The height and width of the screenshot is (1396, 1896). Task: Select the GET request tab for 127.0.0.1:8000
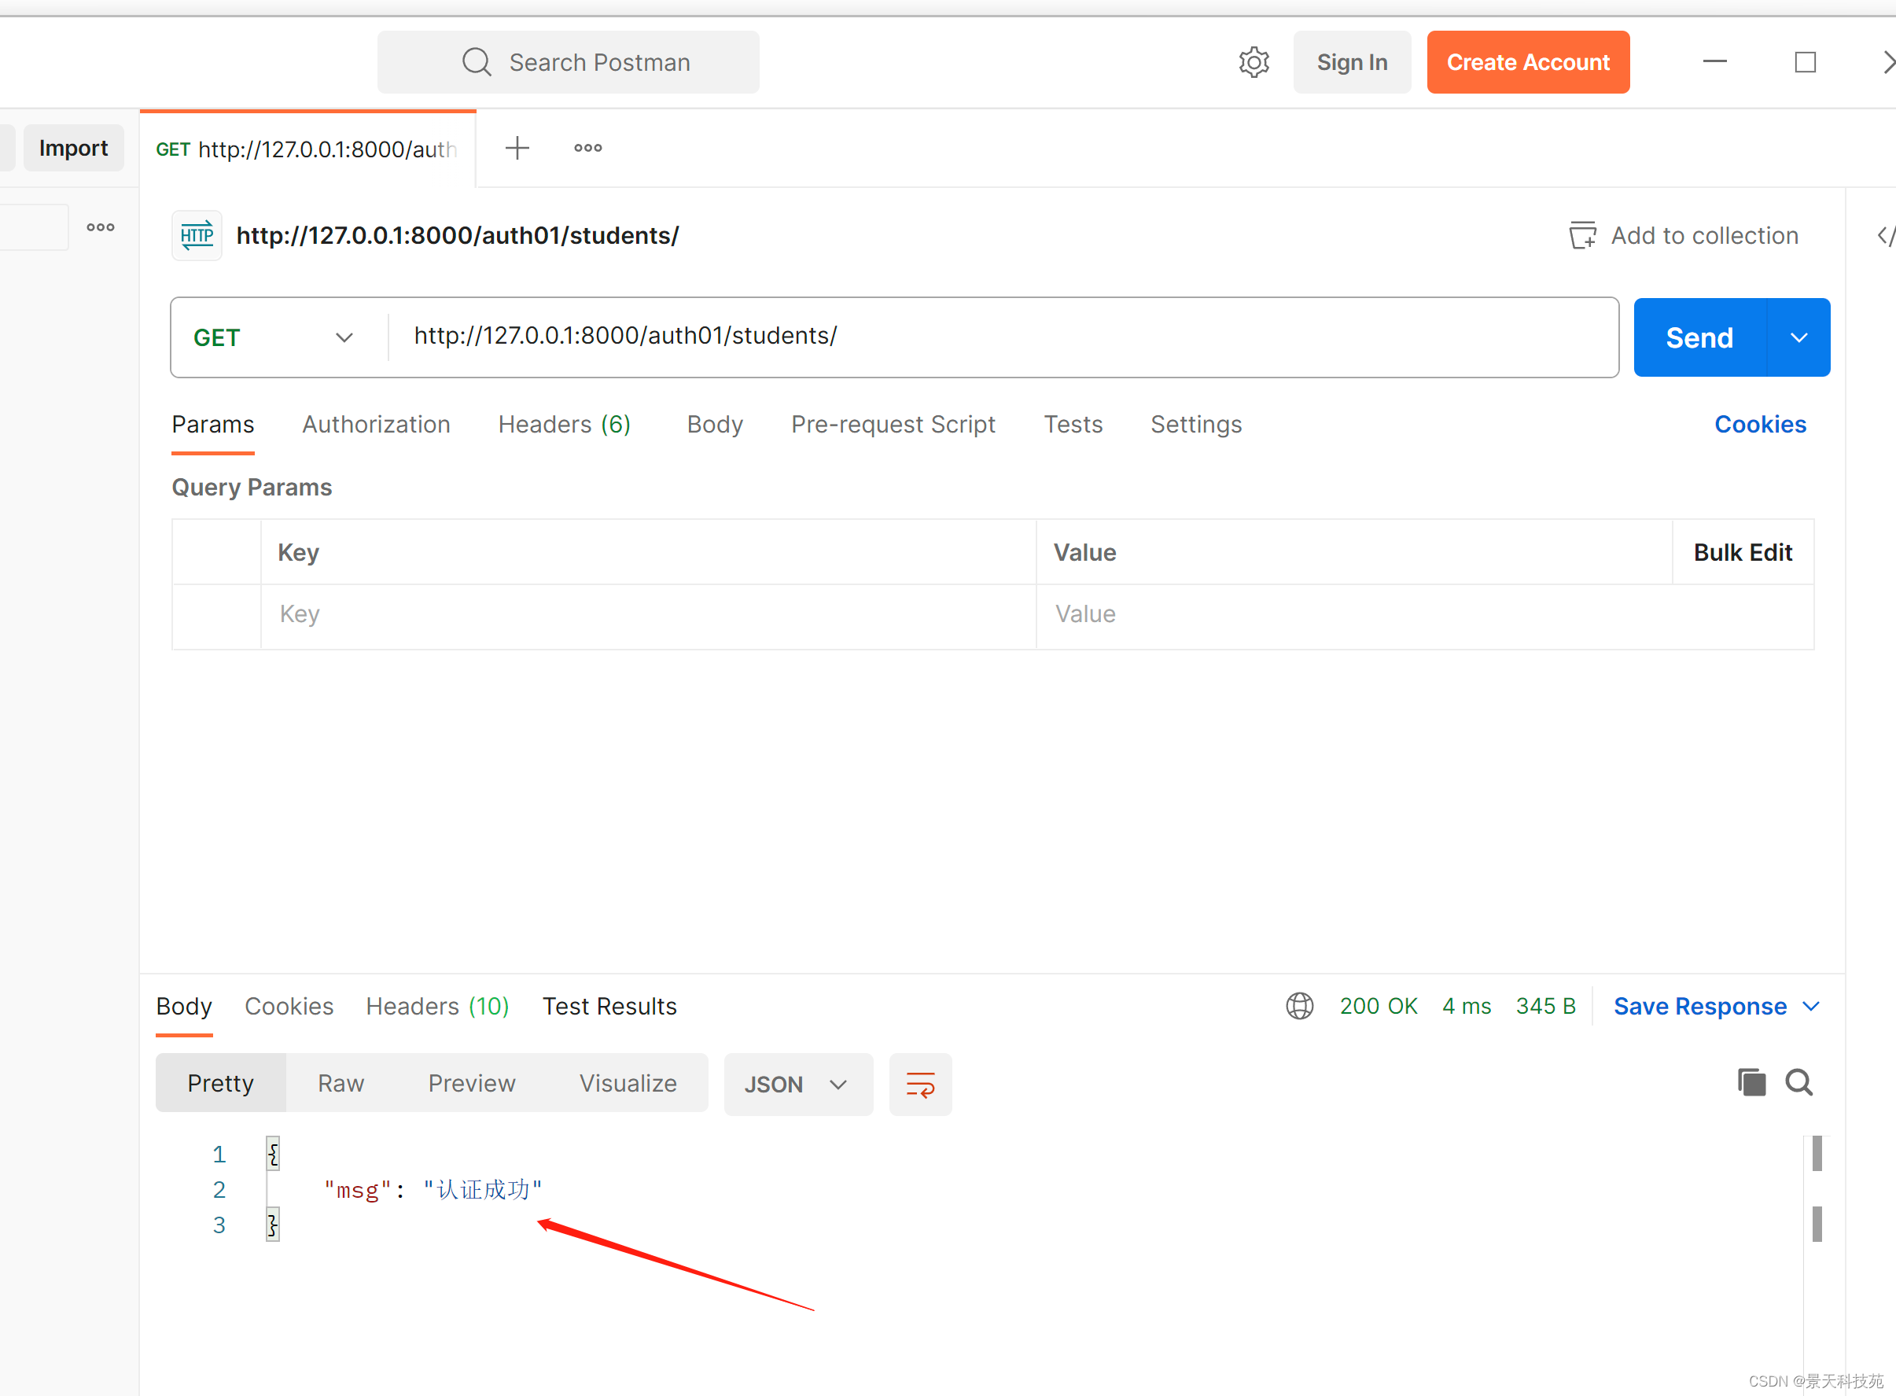(x=307, y=149)
